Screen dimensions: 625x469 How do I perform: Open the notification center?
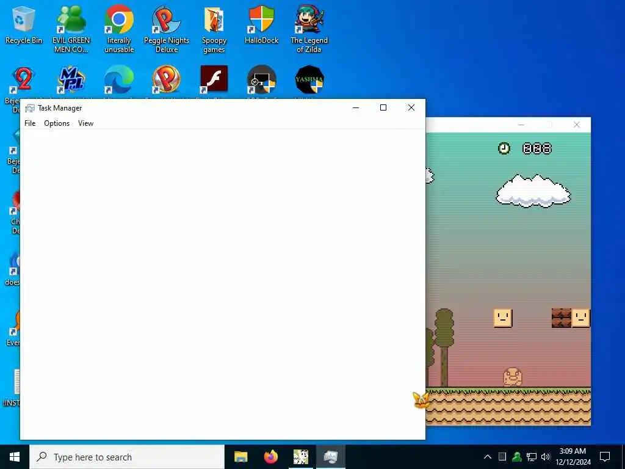pos(605,457)
